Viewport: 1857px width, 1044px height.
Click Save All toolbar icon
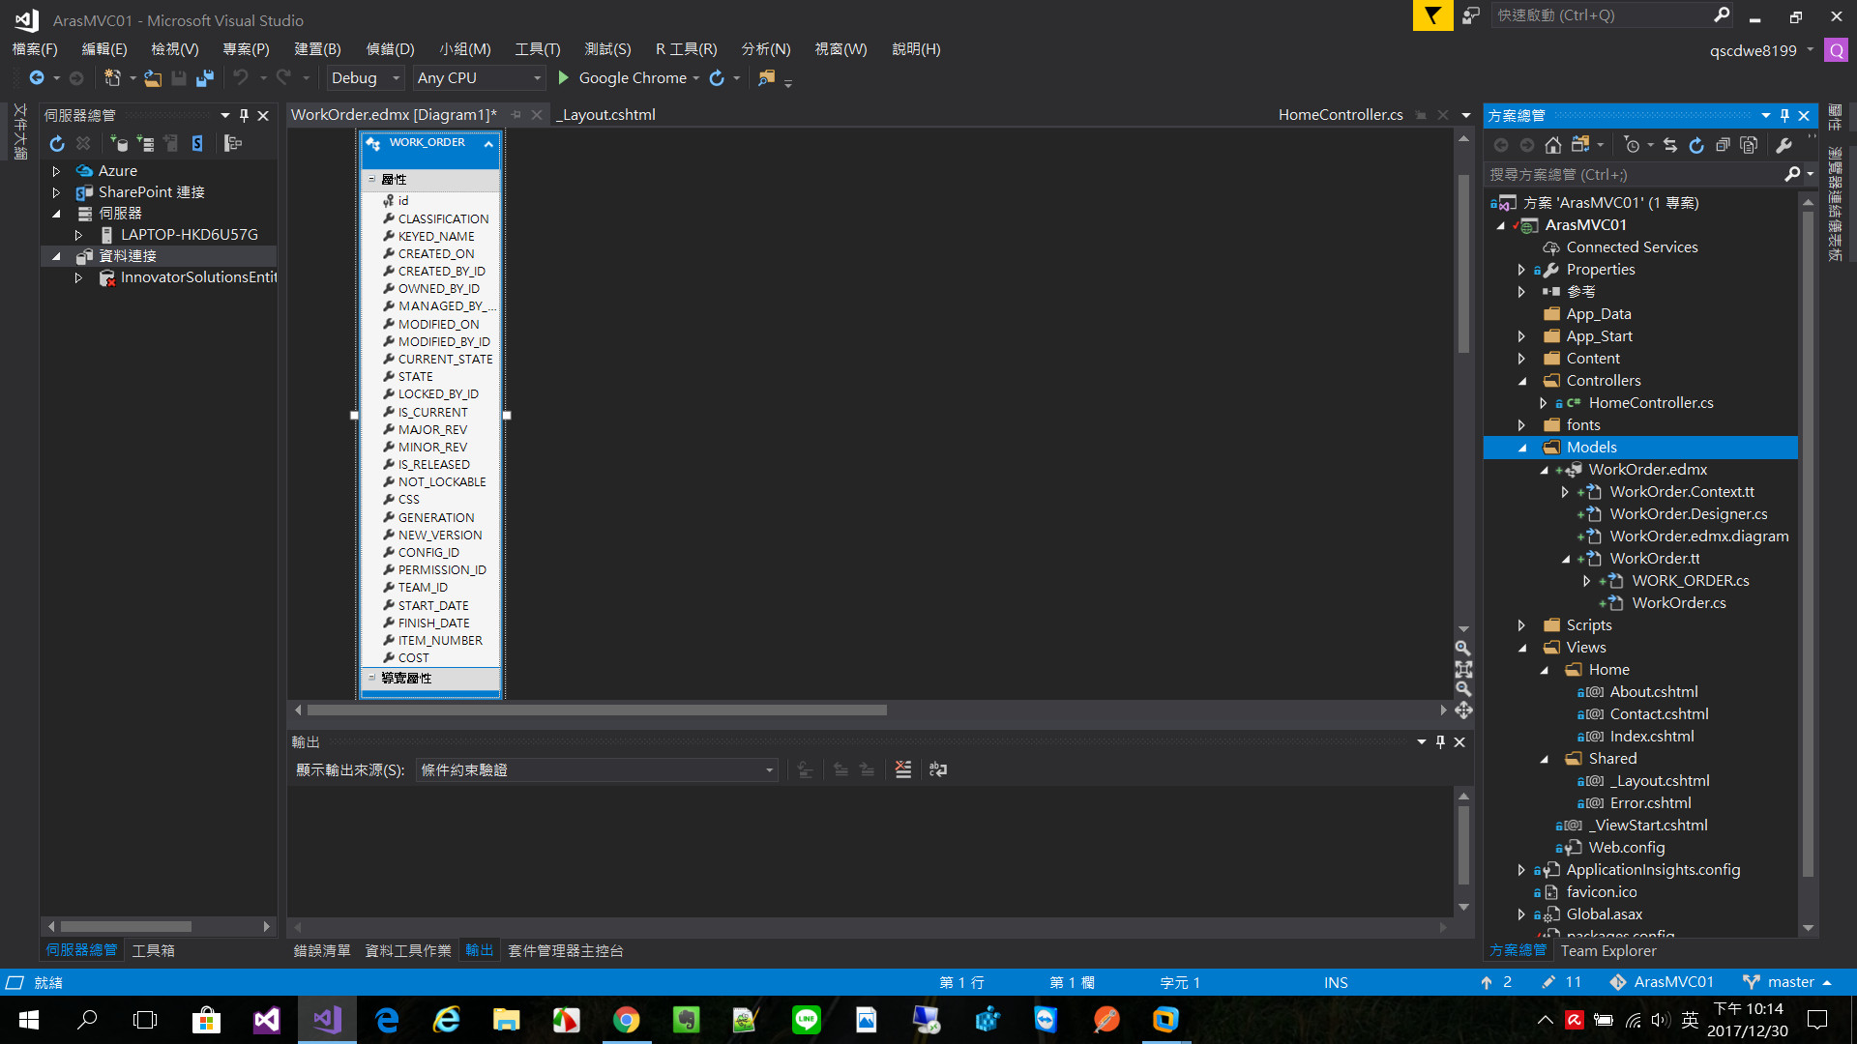pos(204,78)
